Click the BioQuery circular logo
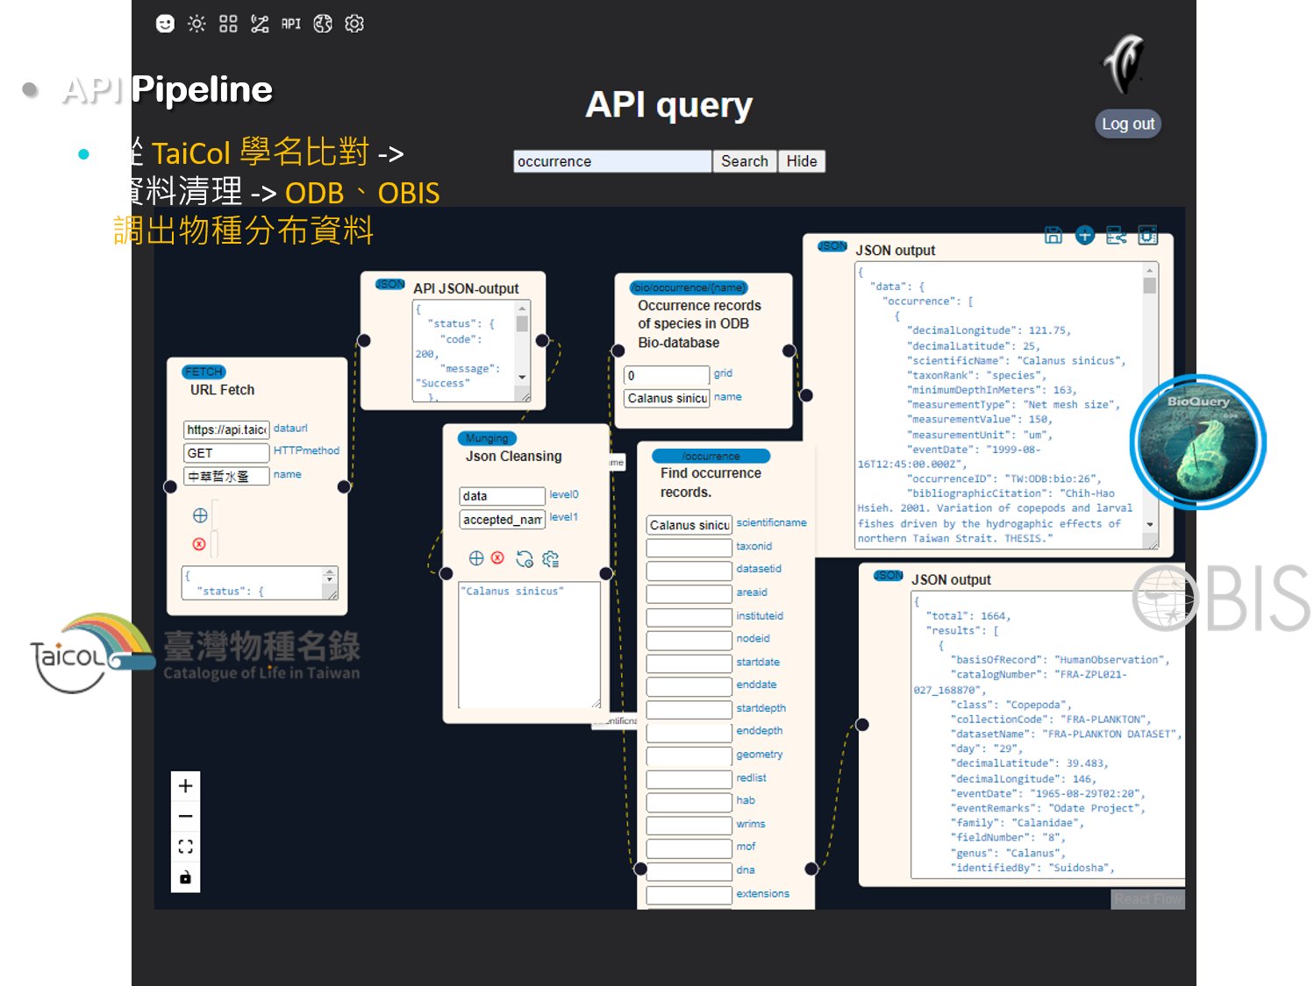This screenshot has width=1314, height=986. pyautogui.click(x=1197, y=443)
